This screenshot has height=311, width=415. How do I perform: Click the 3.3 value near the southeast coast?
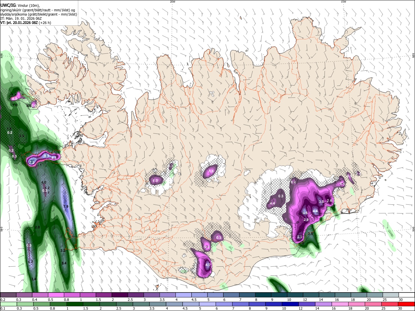[x=300, y=237]
